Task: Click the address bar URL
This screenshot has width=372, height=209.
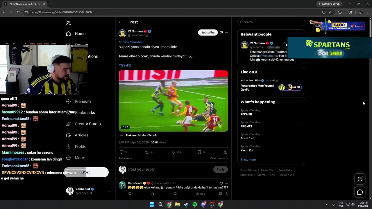Action: coord(61,12)
